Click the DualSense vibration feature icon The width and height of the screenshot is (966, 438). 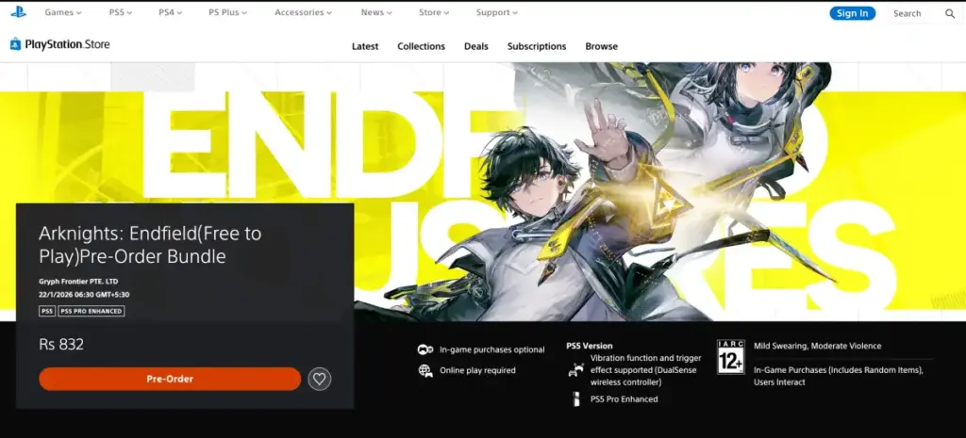[575, 370]
